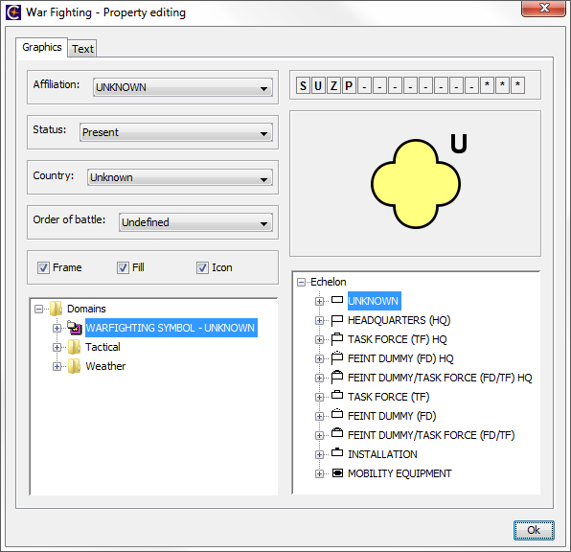Click the application icon in title bar
Viewport: 571px width, 552px height.
tap(13, 12)
